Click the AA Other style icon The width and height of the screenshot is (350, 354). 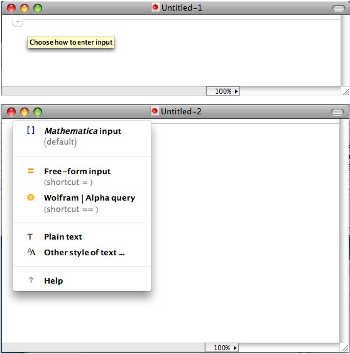[x=31, y=252]
